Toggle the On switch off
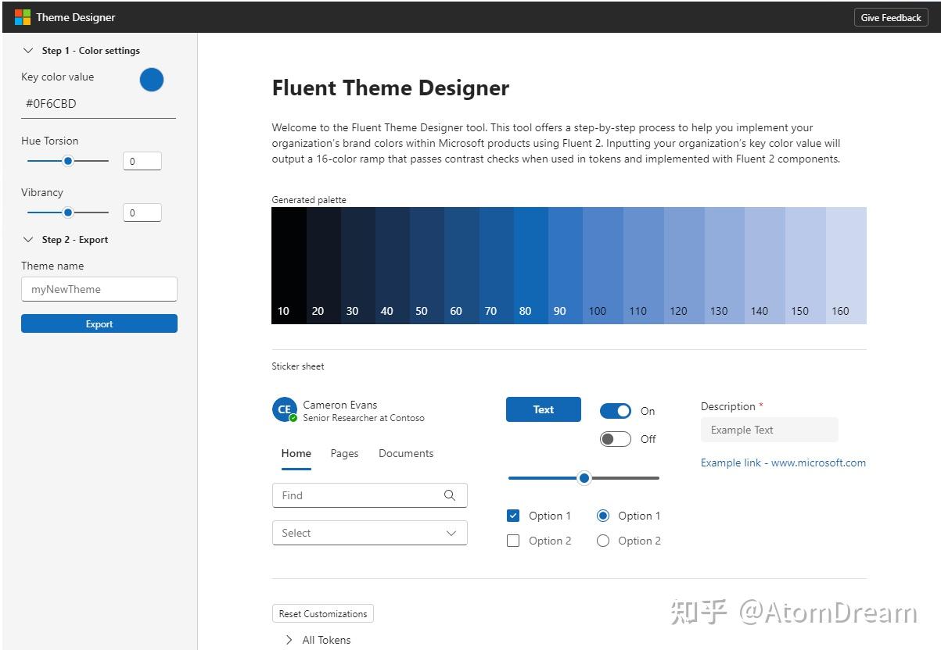Viewport: 941px width, 650px height. click(x=616, y=411)
